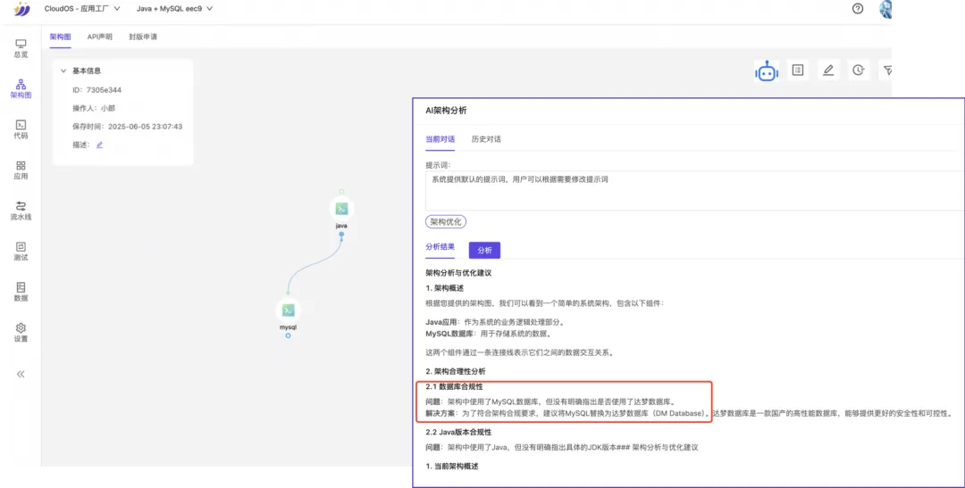Click the CloudOS logo icon
The height and width of the screenshot is (488, 965).
(x=21, y=9)
